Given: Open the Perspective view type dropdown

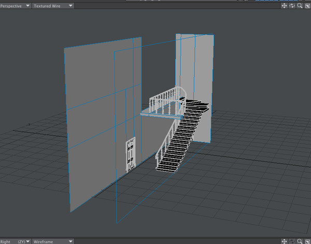Looking at the screenshot, I should click(x=15, y=6).
